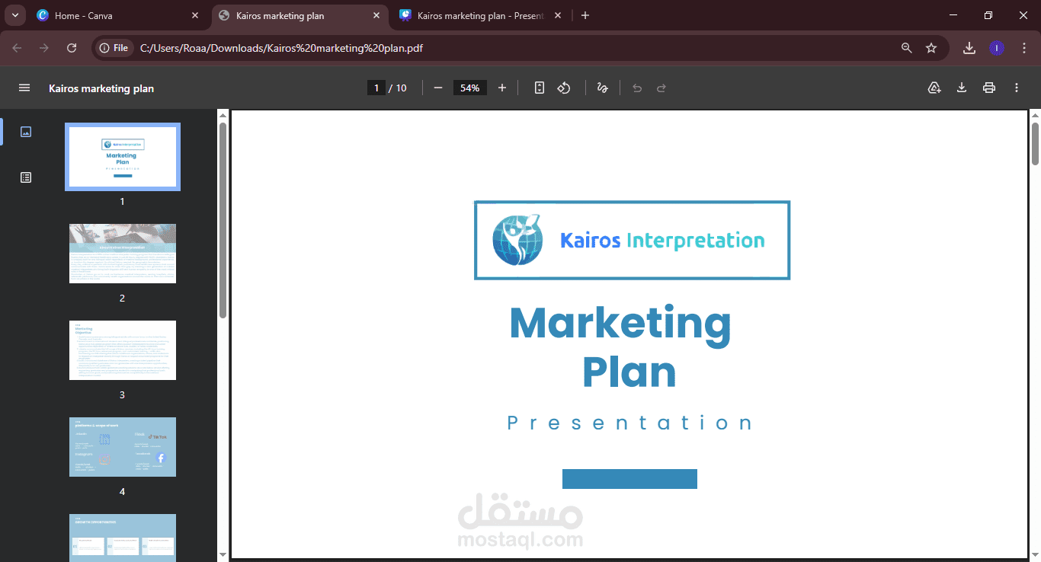This screenshot has height=562, width=1041.
Task: Select the Kairos marketing plan PDF tab
Action: (x=299, y=15)
